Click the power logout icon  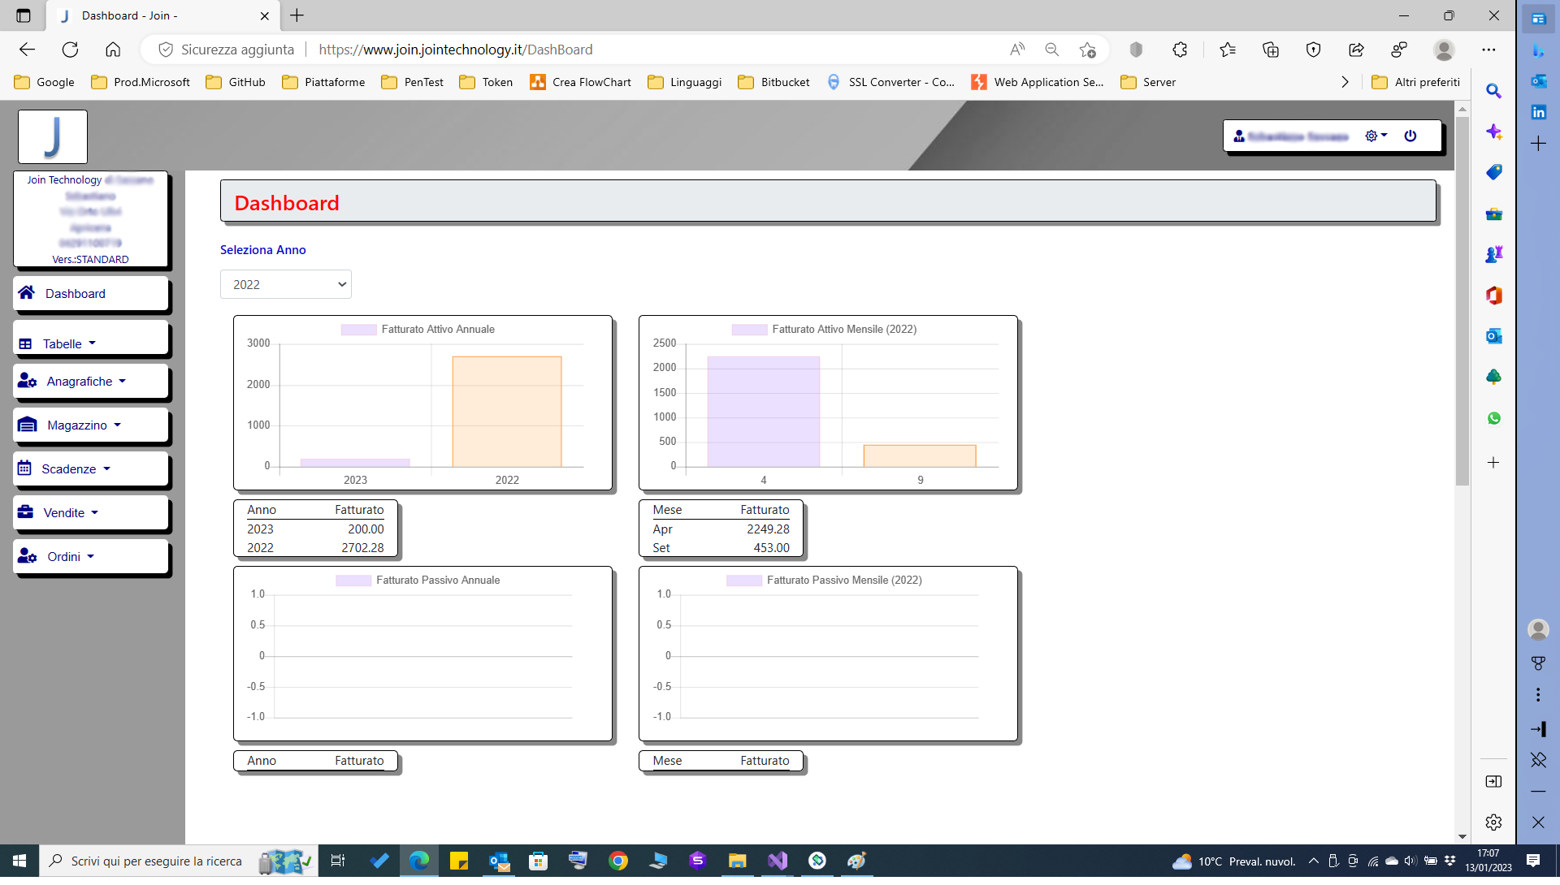pos(1410,136)
